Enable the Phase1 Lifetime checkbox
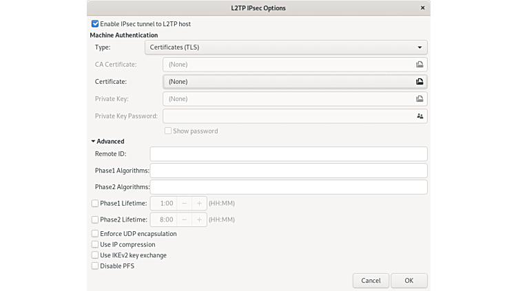 [95, 204]
